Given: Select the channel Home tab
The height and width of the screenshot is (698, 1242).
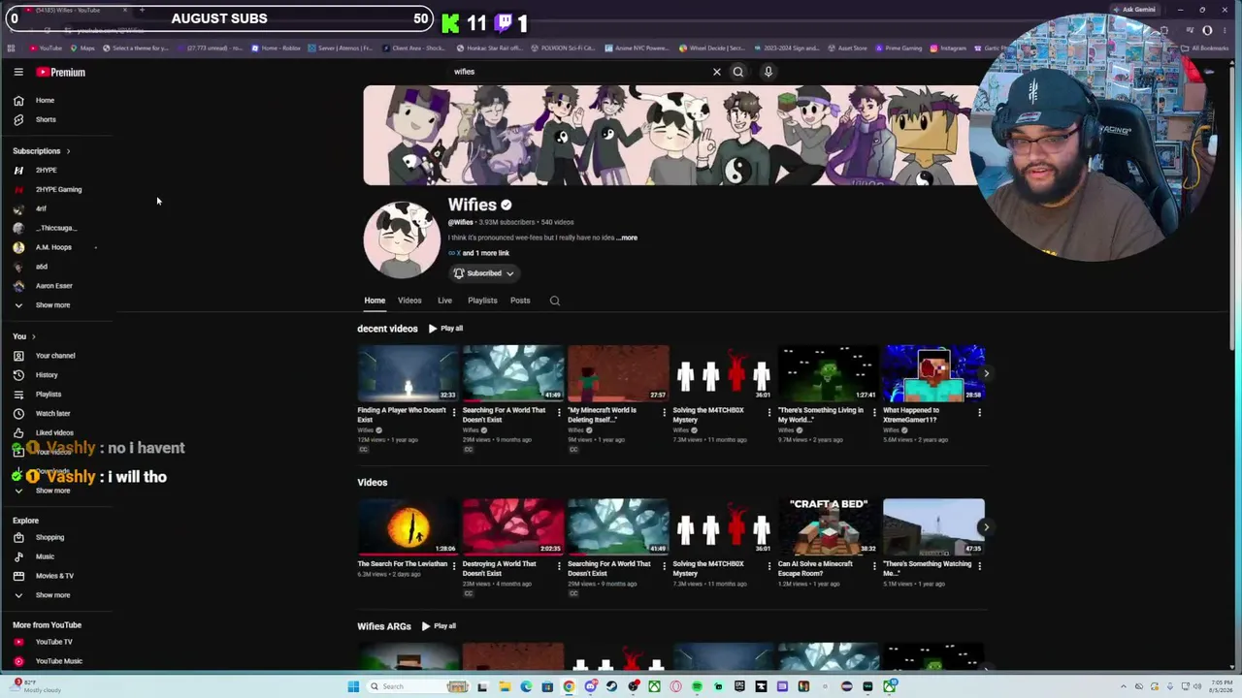Looking at the screenshot, I should tap(375, 301).
